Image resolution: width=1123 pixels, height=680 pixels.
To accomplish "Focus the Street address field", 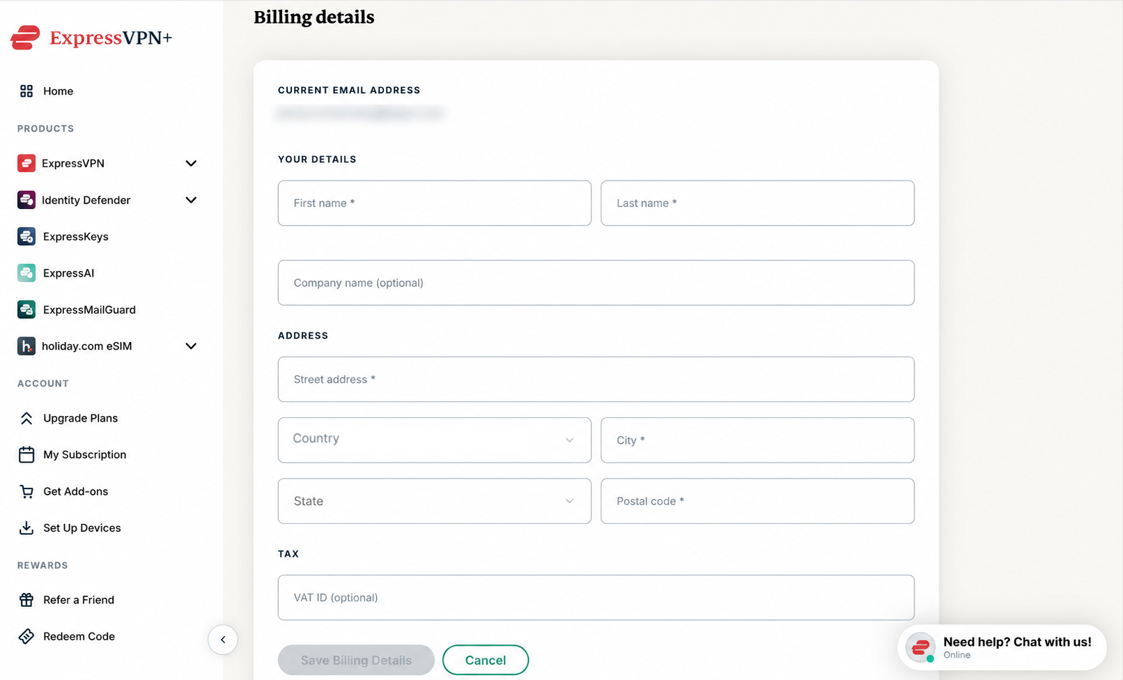I will 596,379.
